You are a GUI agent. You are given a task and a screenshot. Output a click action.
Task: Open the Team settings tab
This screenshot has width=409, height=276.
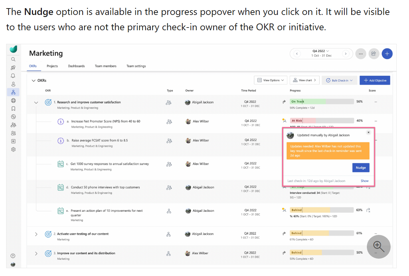pos(136,66)
